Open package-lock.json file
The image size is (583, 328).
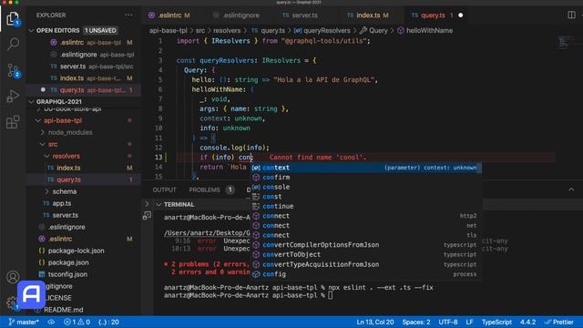(76, 251)
